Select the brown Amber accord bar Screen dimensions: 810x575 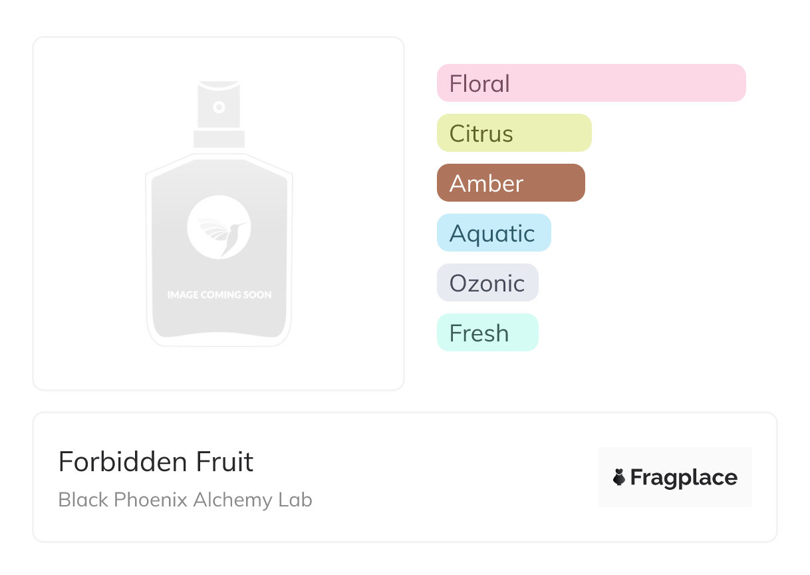[510, 183]
